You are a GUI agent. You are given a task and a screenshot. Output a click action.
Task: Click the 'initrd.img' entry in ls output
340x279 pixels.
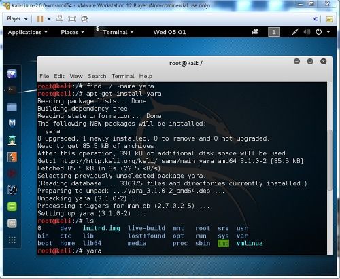click(x=101, y=228)
